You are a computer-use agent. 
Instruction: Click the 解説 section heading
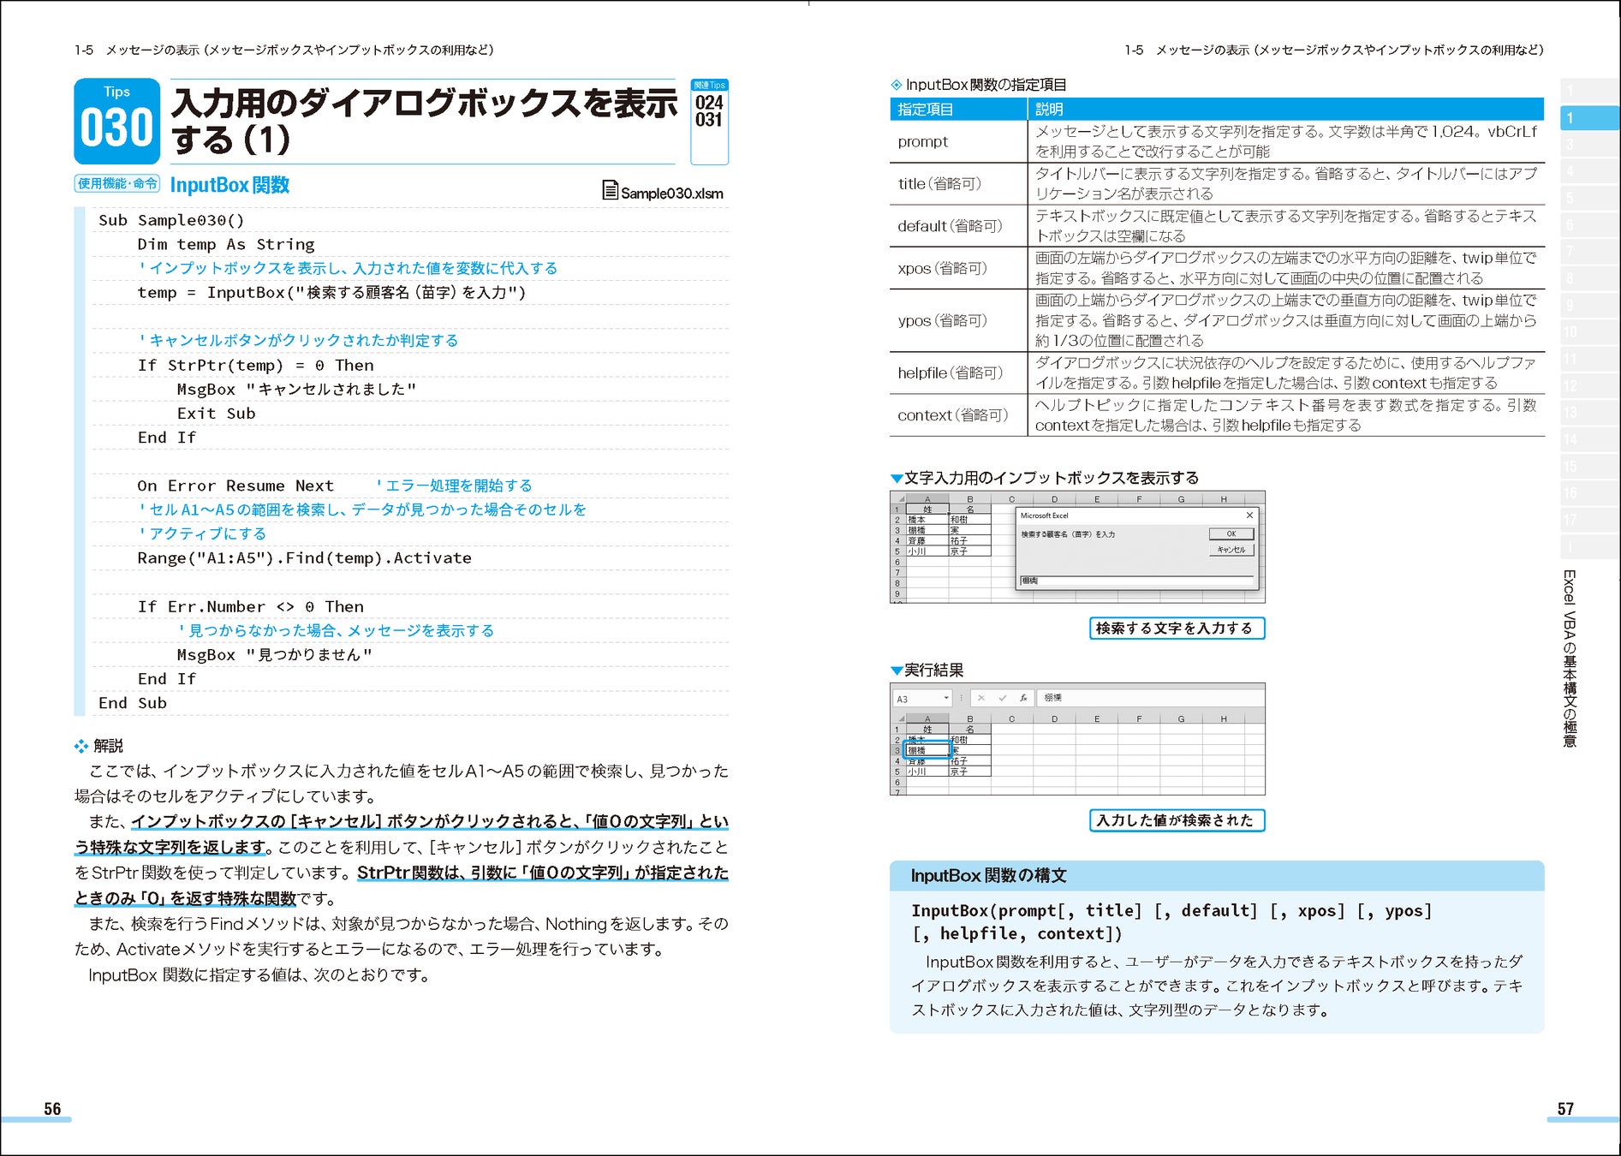tap(99, 746)
